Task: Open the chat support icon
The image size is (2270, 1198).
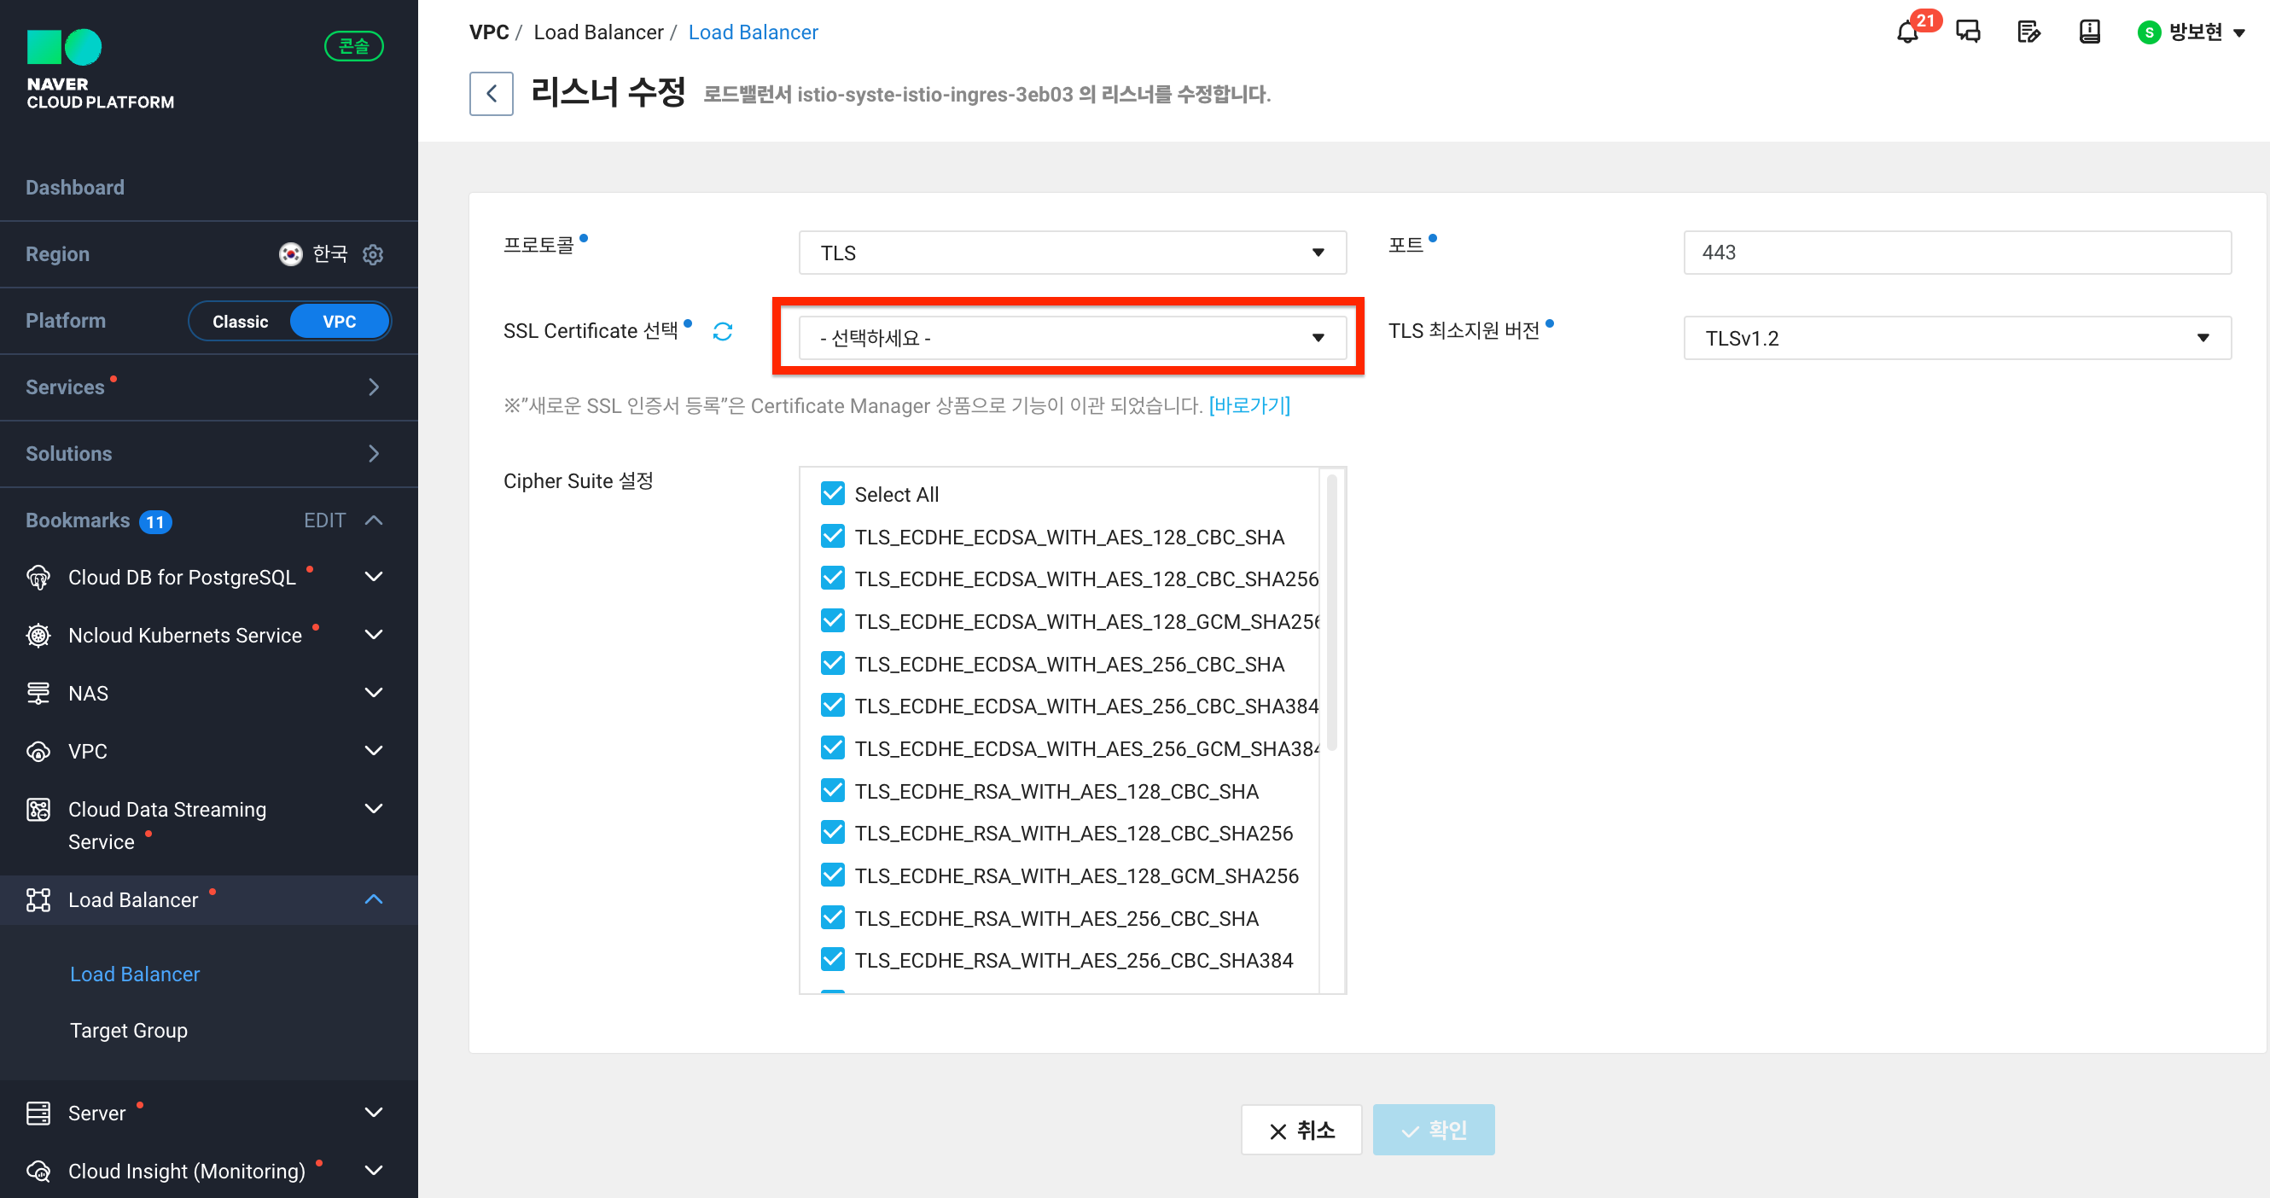Action: [x=1968, y=32]
